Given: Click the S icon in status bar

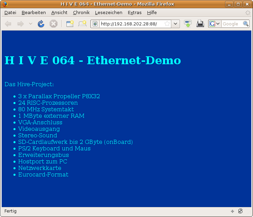Looking at the screenshot, I should [x=240, y=211].
